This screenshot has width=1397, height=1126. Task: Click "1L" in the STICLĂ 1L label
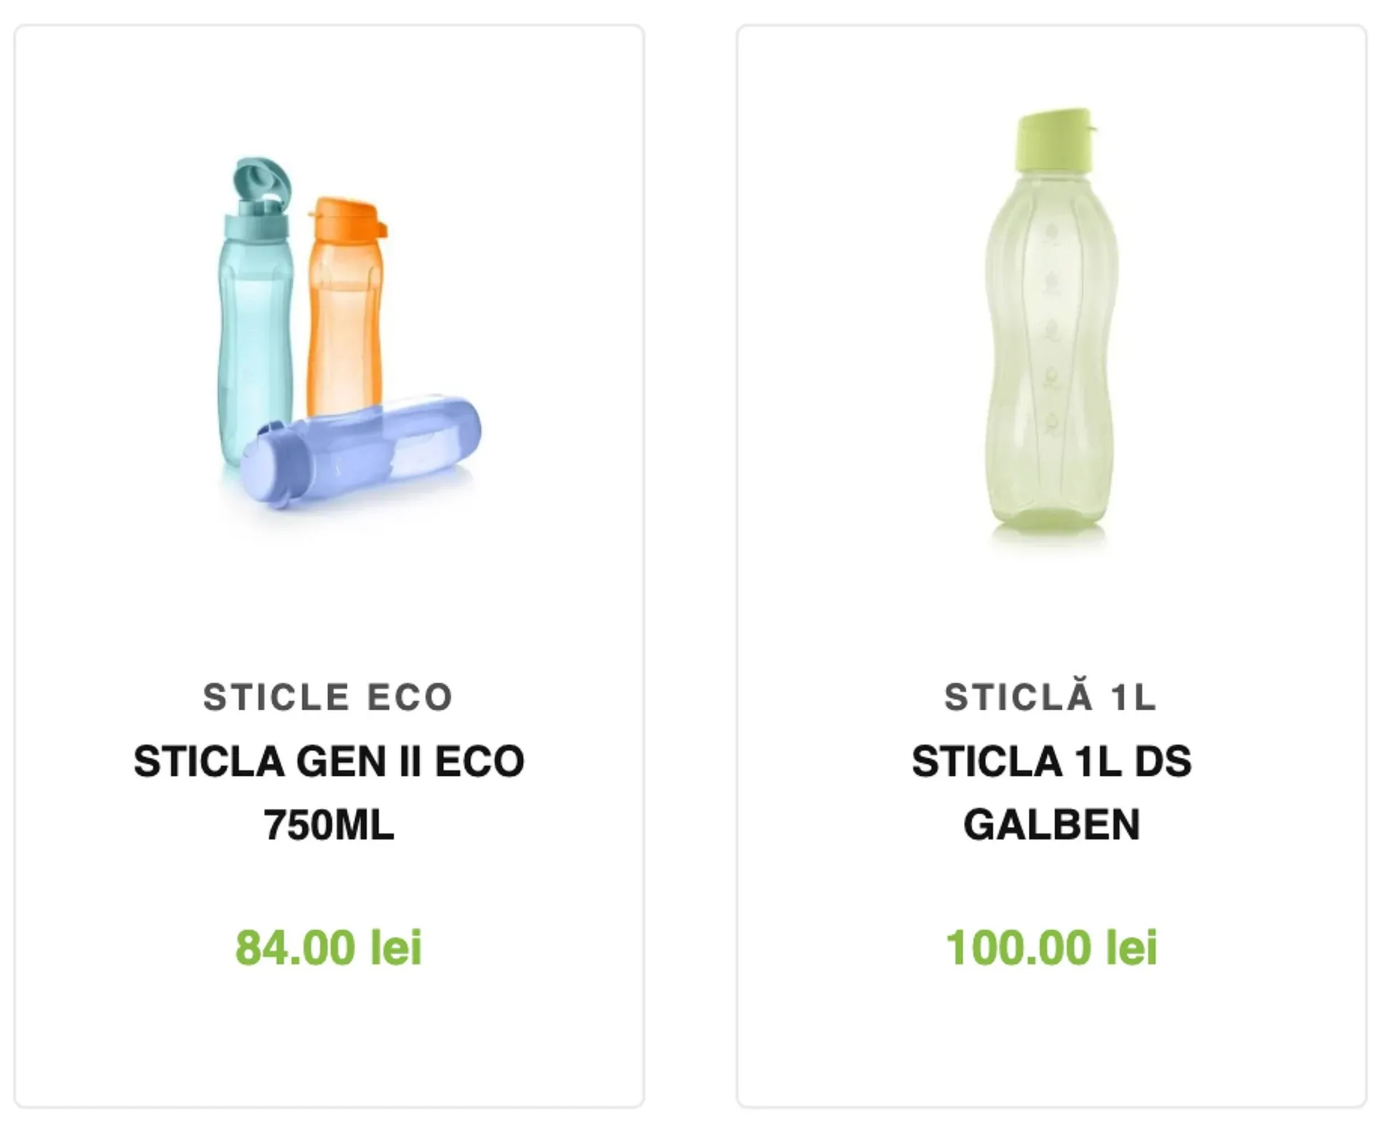coord(1134,697)
